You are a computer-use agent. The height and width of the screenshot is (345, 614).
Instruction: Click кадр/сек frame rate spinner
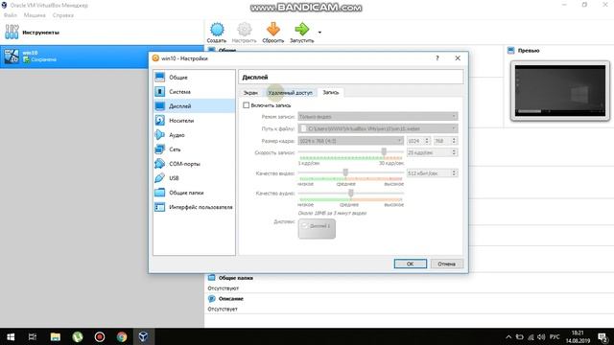click(x=432, y=152)
